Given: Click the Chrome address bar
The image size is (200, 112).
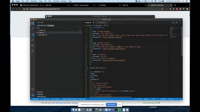Looking at the screenshot, I should point(92,9).
